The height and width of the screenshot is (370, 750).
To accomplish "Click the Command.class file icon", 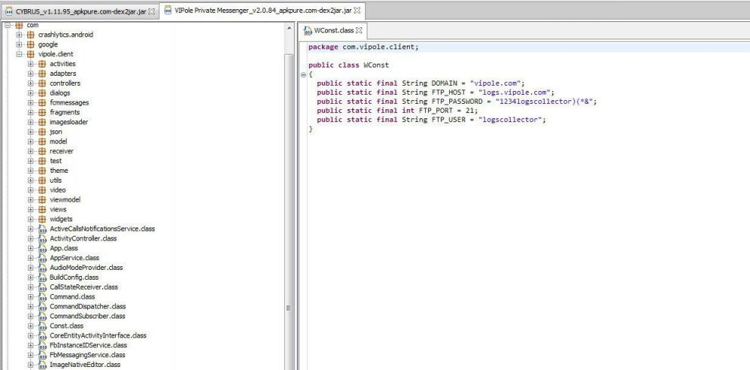I will (x=42, y=296).
